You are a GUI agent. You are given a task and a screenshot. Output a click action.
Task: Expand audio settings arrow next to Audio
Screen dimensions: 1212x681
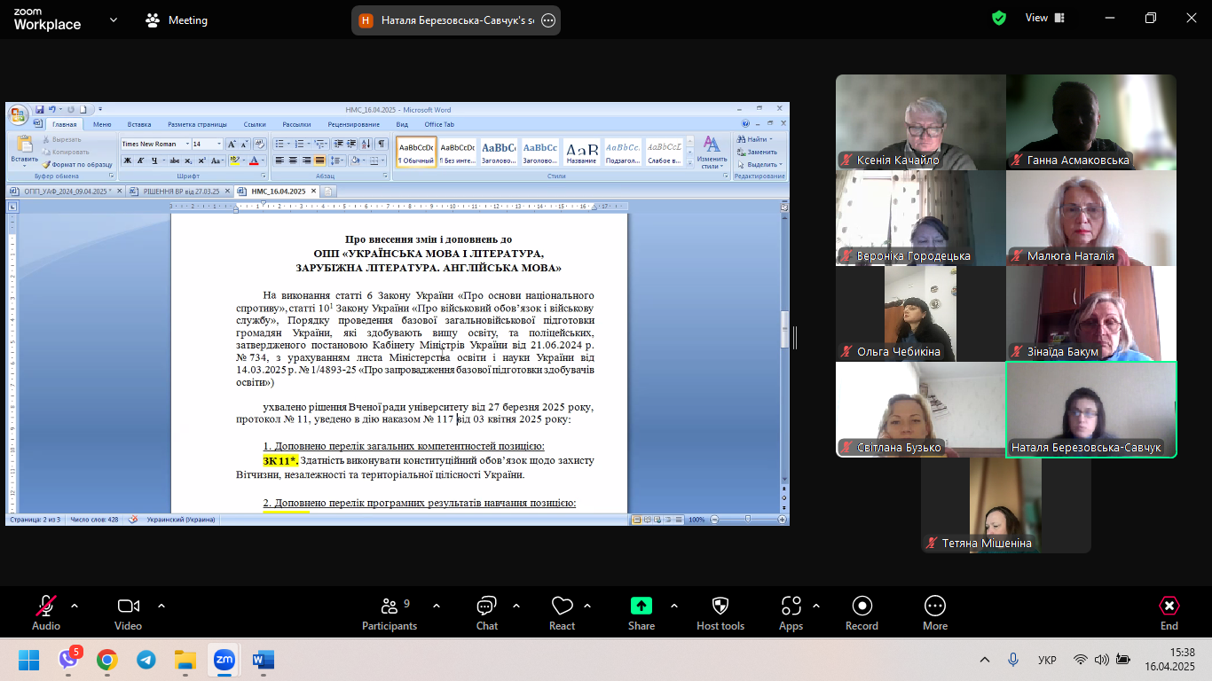75,606
